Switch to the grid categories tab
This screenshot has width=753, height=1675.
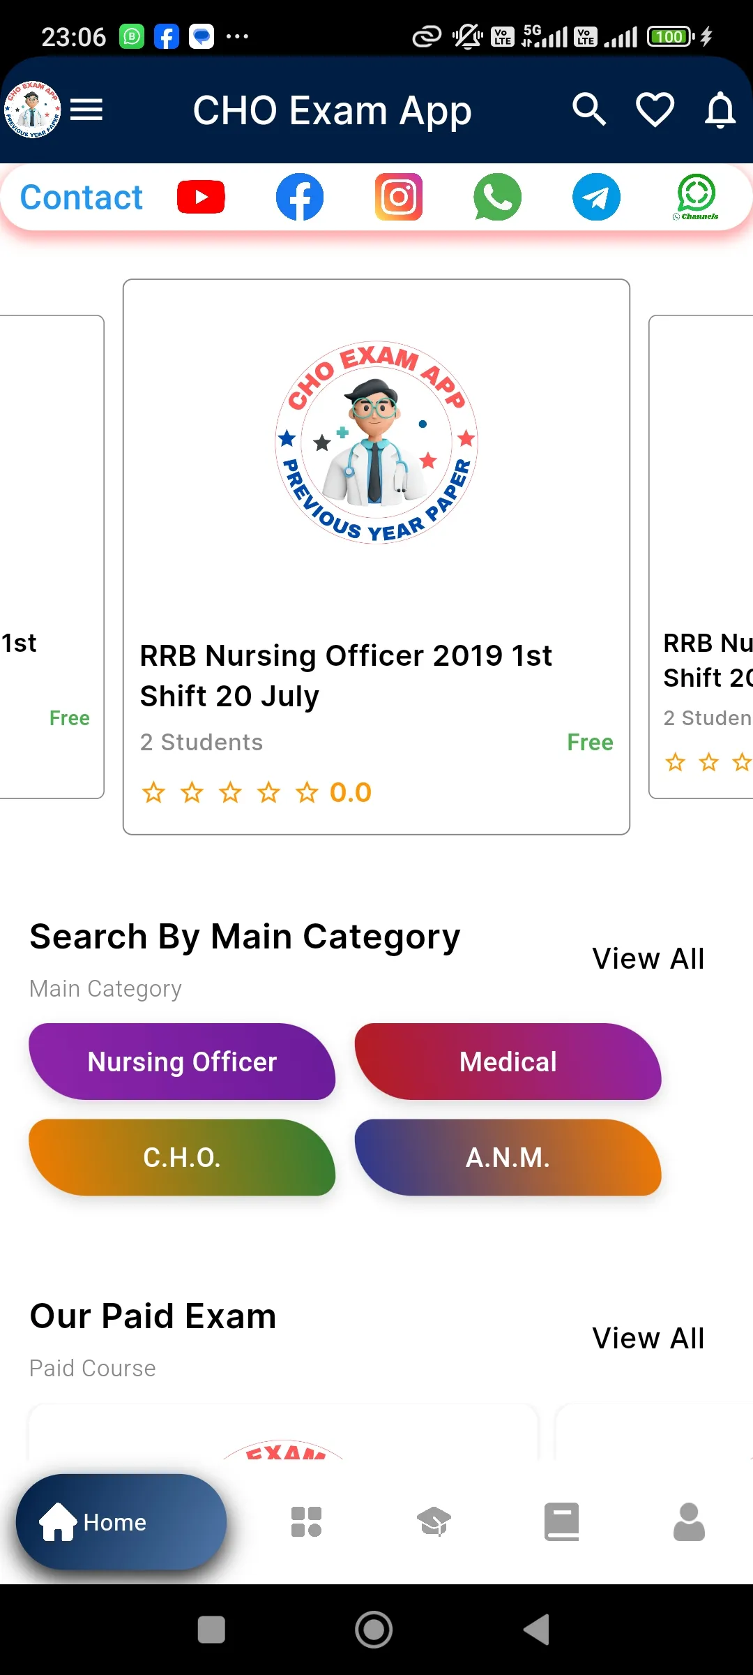(306, 1522)
